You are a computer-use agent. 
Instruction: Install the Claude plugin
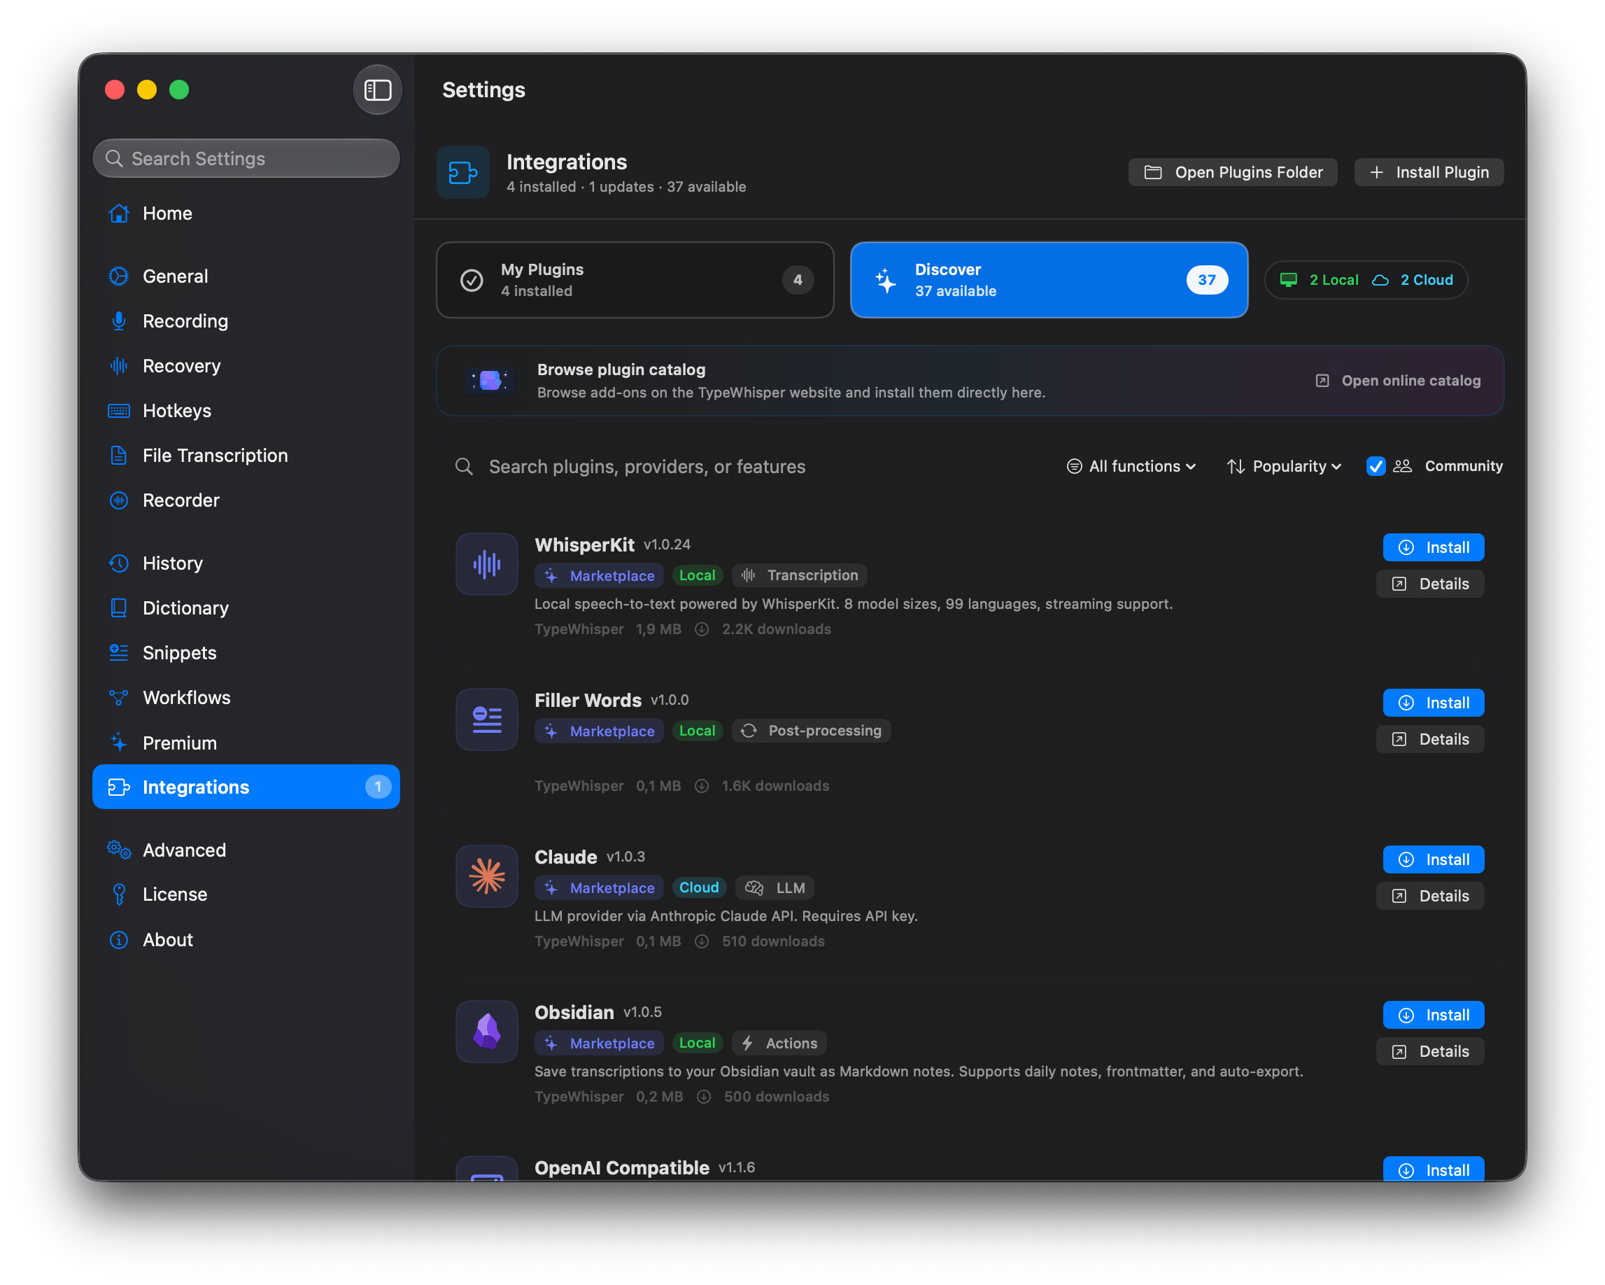pyautogui.click(x=1433, y=860)
